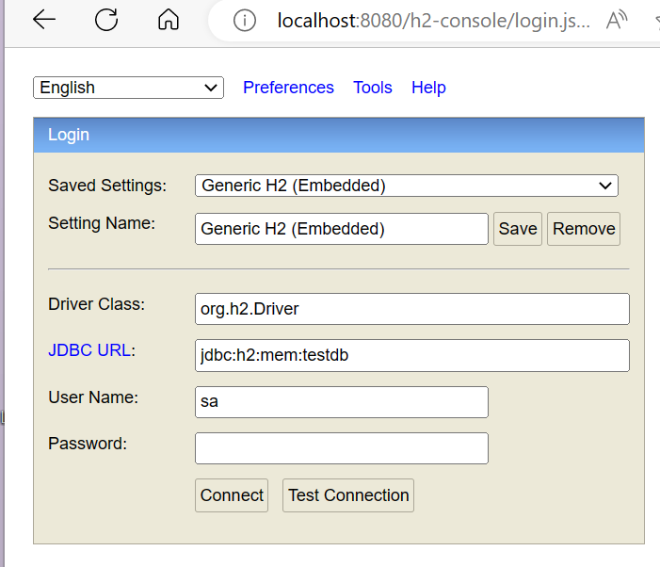Open the browser home page icon
660x567 pixels.
coord(169,20)
